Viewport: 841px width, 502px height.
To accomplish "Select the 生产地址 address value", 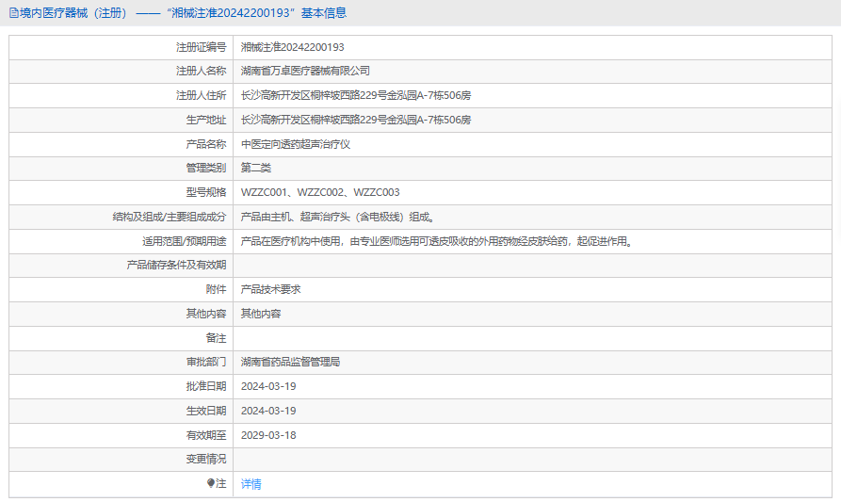I will pos(356,120).
